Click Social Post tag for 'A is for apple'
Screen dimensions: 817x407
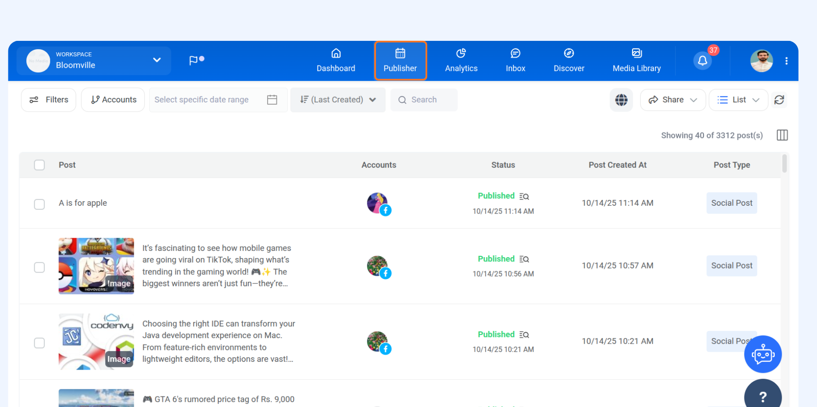732,203
